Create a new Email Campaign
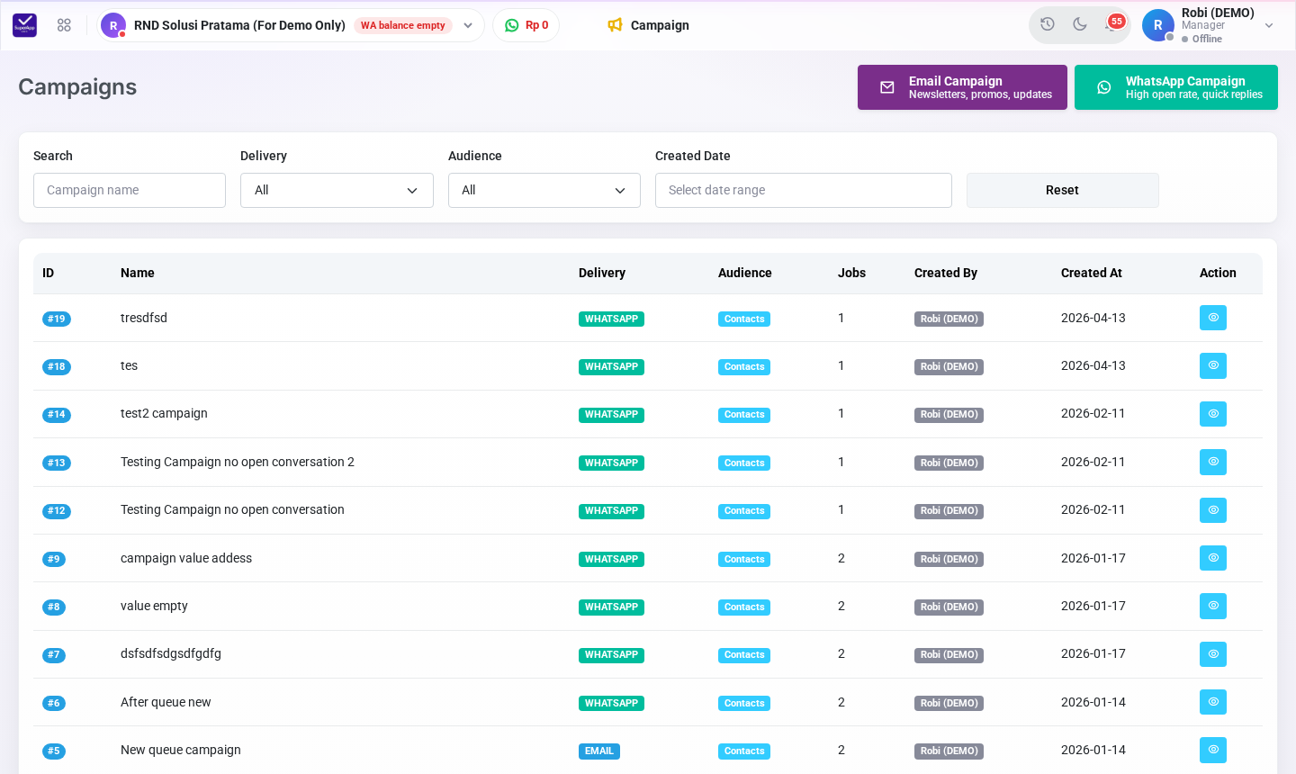1296x774 pixels. [x=962, y=87]
